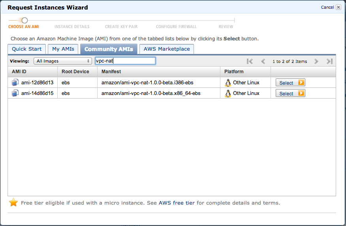Click the Cancel link

pyautogui.click(x=327, y=7)
